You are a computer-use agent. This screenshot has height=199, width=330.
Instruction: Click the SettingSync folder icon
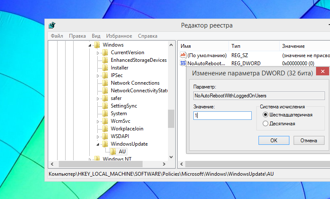coord(105,106)
